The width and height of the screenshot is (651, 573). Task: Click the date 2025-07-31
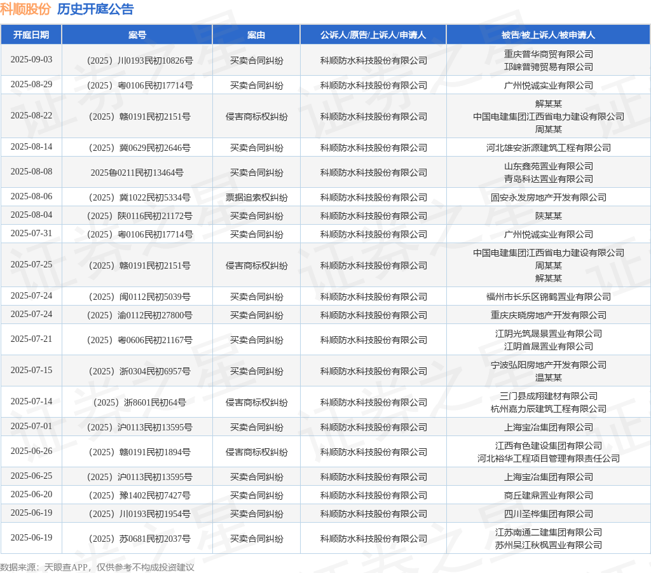pos(32,233)
